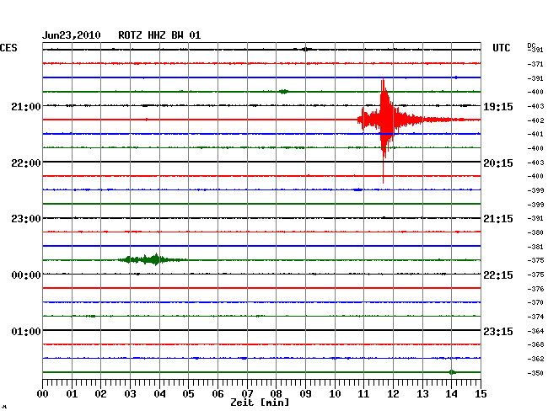Select minute 13 on the time axis
The width and height of the screenshot is (548, 416).
422,394
